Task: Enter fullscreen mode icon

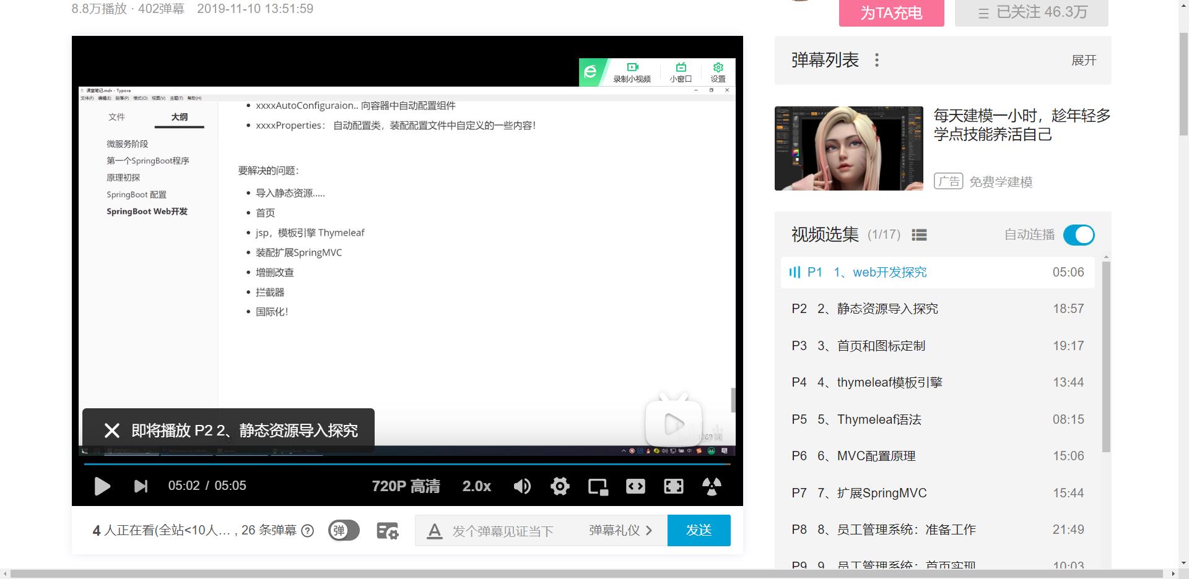Action: click(674, 486)
